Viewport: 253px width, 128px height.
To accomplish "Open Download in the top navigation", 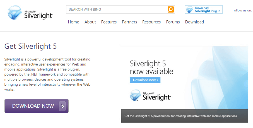I will [x=194, y=22].
